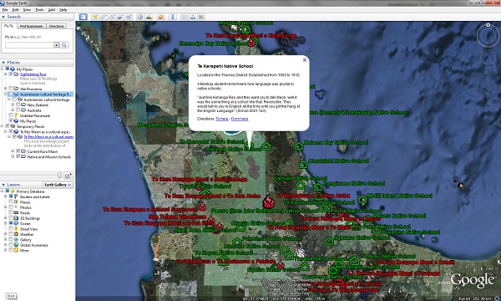Open the Tools menu
501x301 pixels.
pyautogui.click(x=39, y=10)
